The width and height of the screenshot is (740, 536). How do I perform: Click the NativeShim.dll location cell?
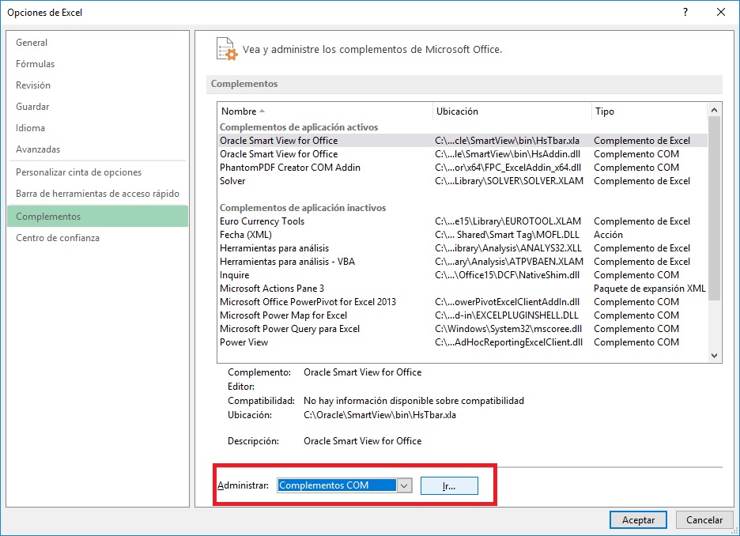point(507,275)
